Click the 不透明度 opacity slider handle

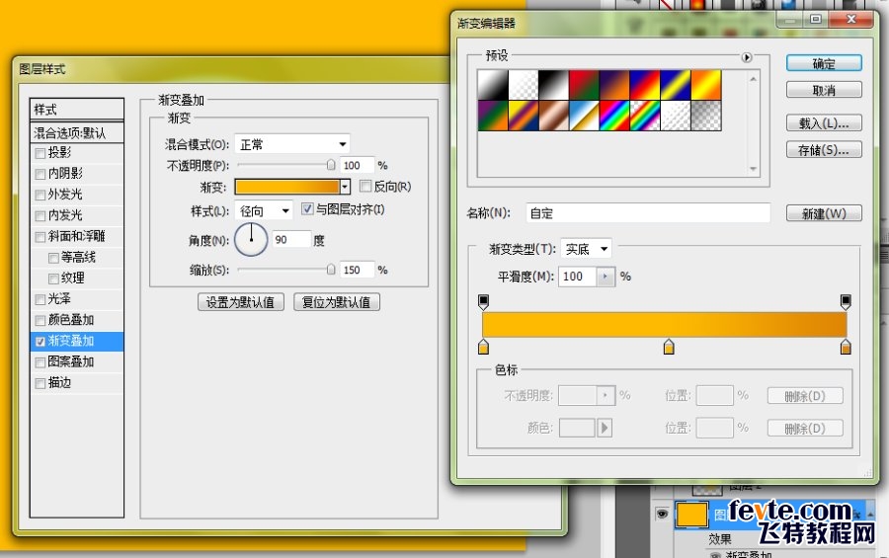click(331, 165)
